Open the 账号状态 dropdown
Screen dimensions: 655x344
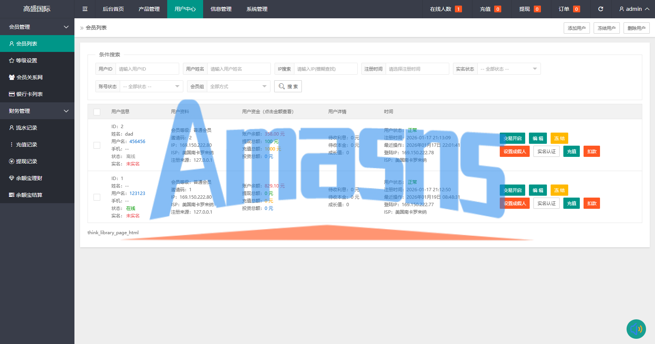pos(151,86)
